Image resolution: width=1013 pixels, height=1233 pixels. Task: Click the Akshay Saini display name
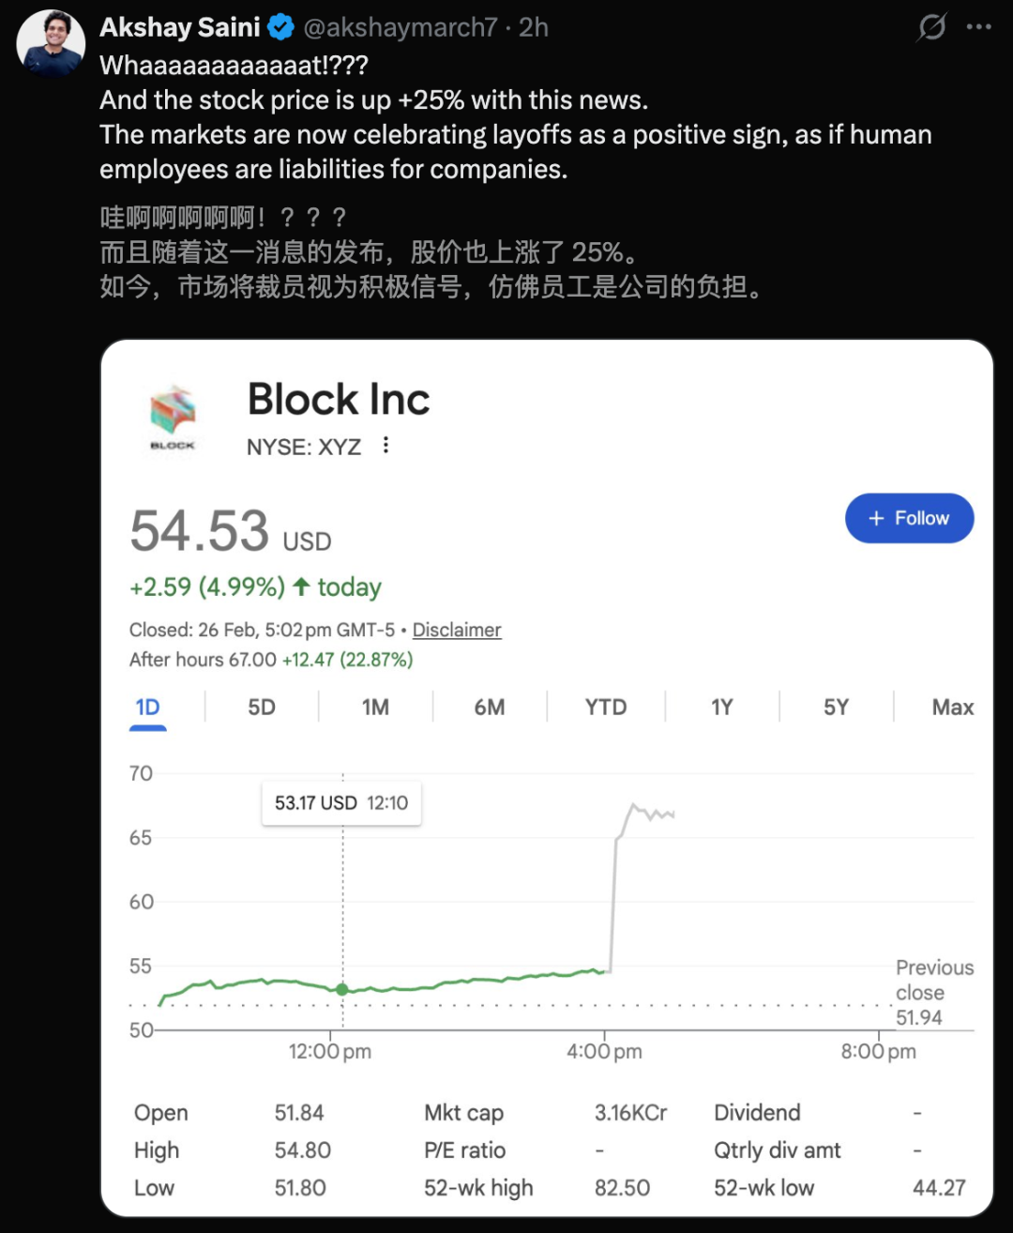coord(180,27)
